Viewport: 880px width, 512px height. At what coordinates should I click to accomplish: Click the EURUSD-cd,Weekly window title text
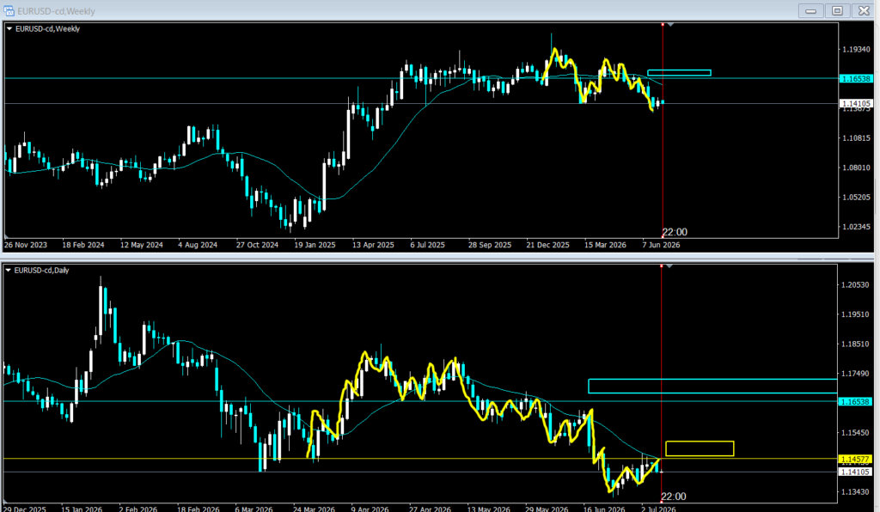pyautogui.click(x=56, y=11)
